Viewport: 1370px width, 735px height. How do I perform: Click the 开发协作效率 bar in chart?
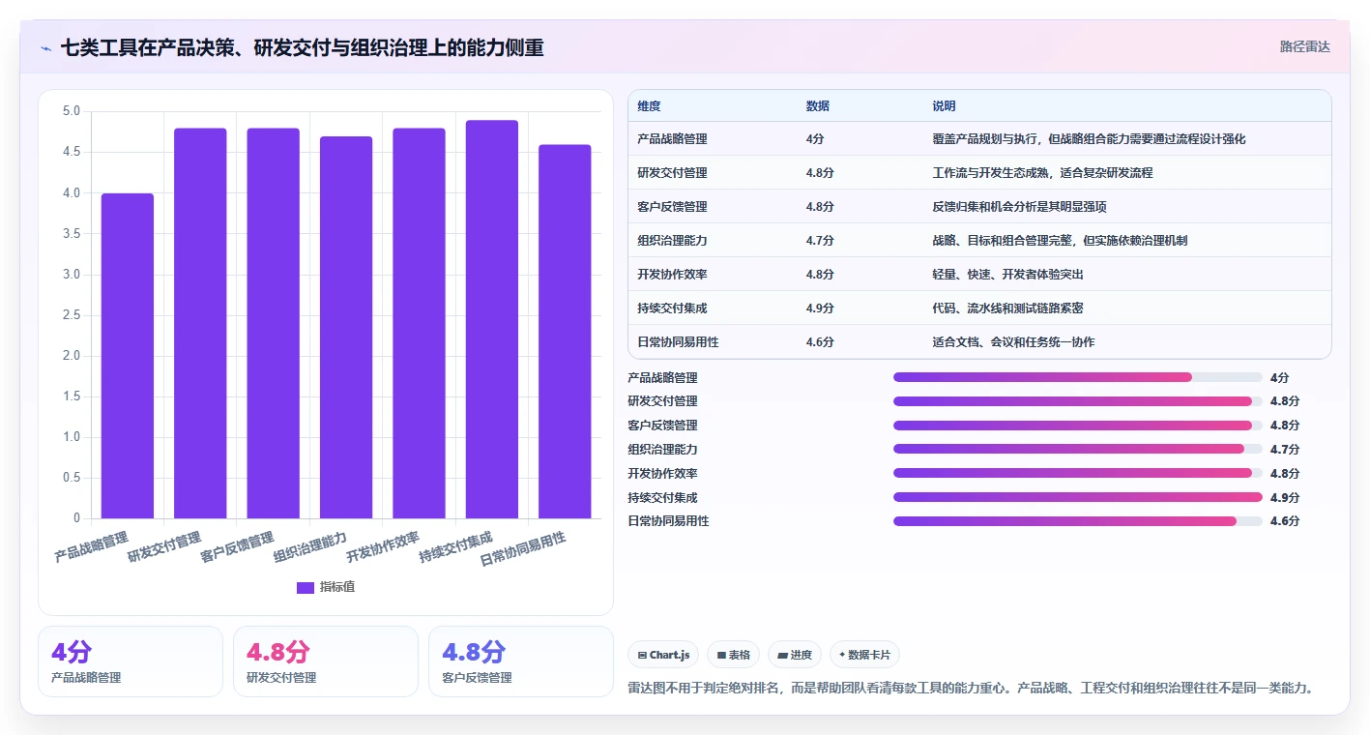pos(419,323)
